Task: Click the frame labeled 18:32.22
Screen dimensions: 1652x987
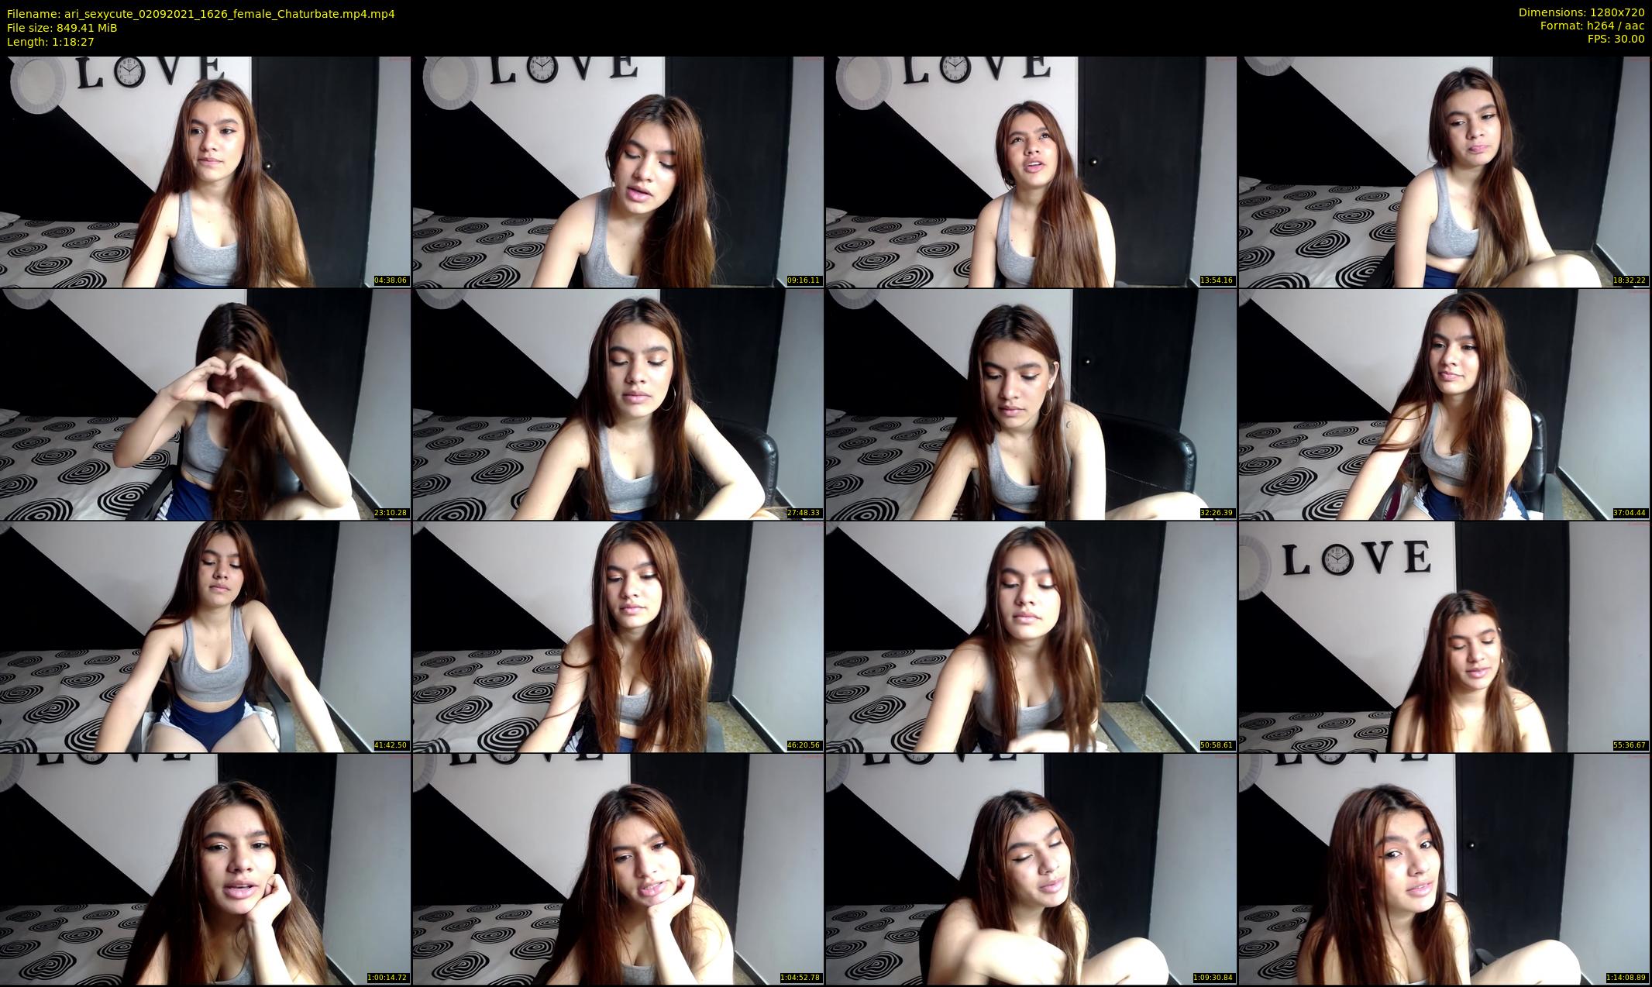Action: tap(1444, 172)
